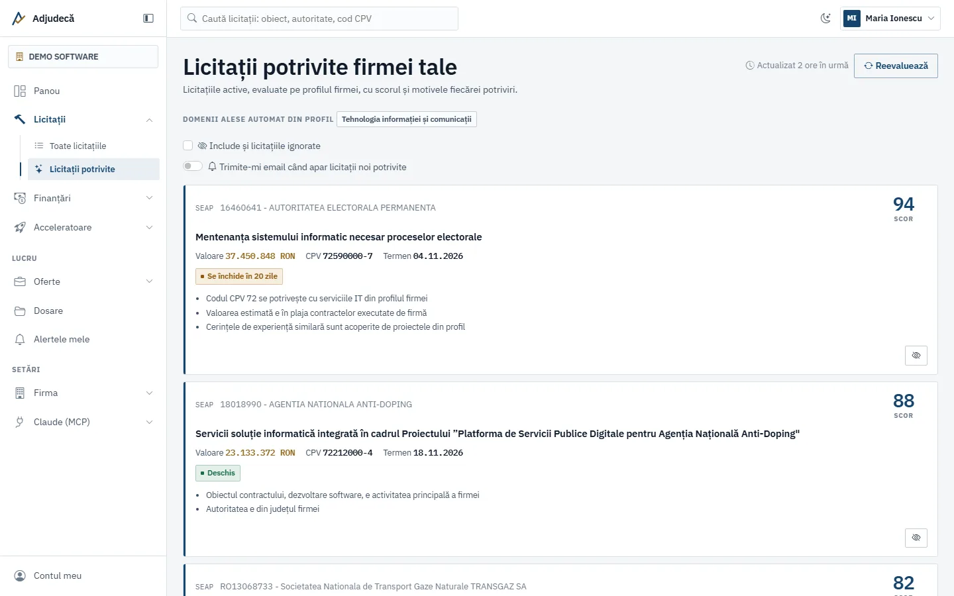Click the TRANSGAZ SA authority line
The image size is (954, 596).
click(x=373, y=587)
